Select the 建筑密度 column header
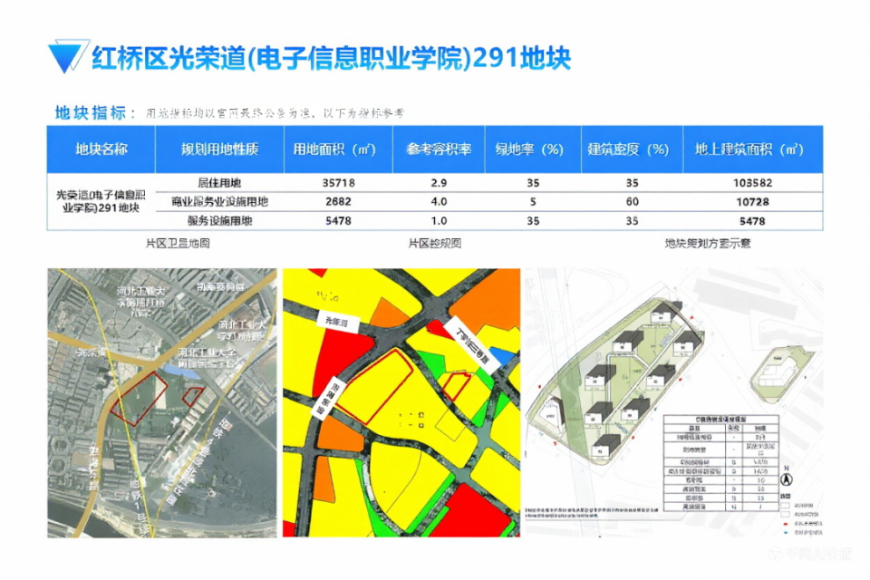 click(632, 150)
